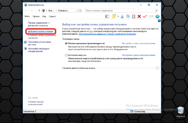Click the up arrow navigation icon
188x123 pixels.
(39, 11)
